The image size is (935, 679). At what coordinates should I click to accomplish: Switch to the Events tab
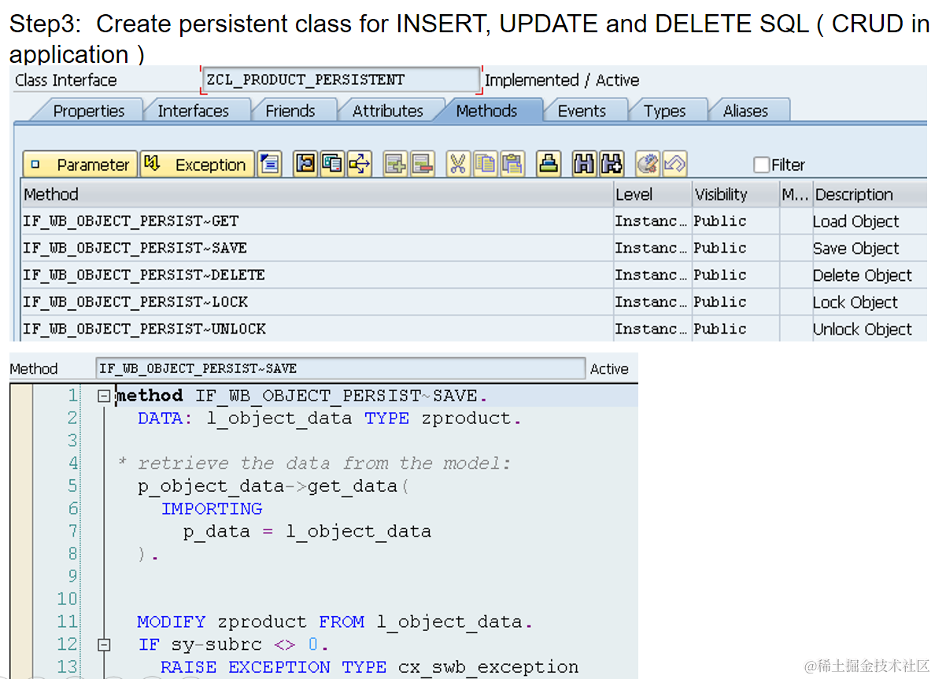pos(582,111)
